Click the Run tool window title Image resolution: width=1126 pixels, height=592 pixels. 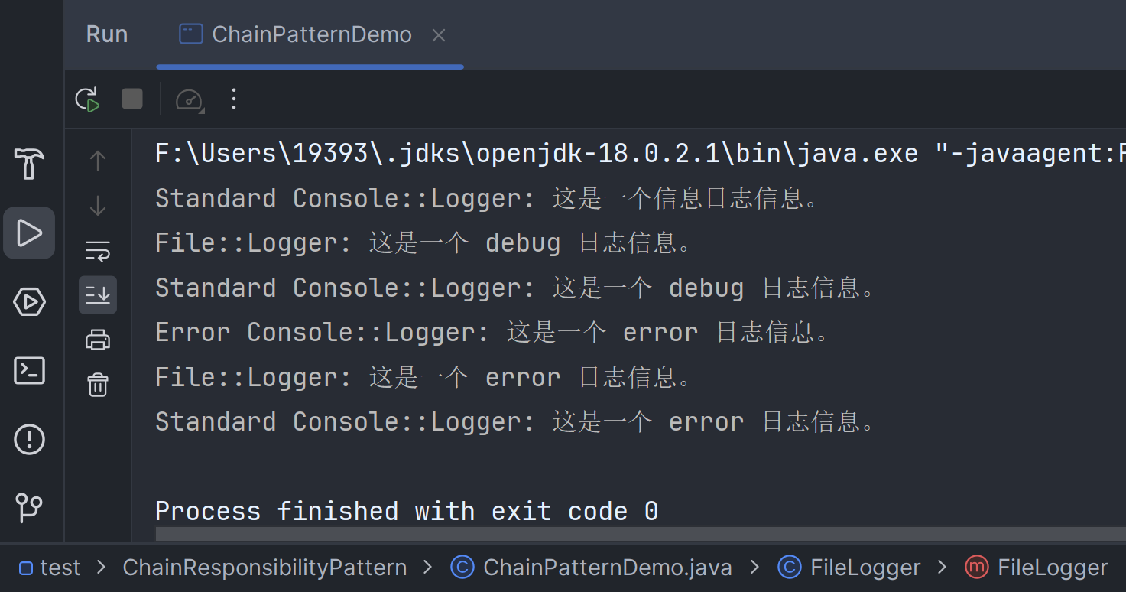pyautogui.click(x=107, y=34)
